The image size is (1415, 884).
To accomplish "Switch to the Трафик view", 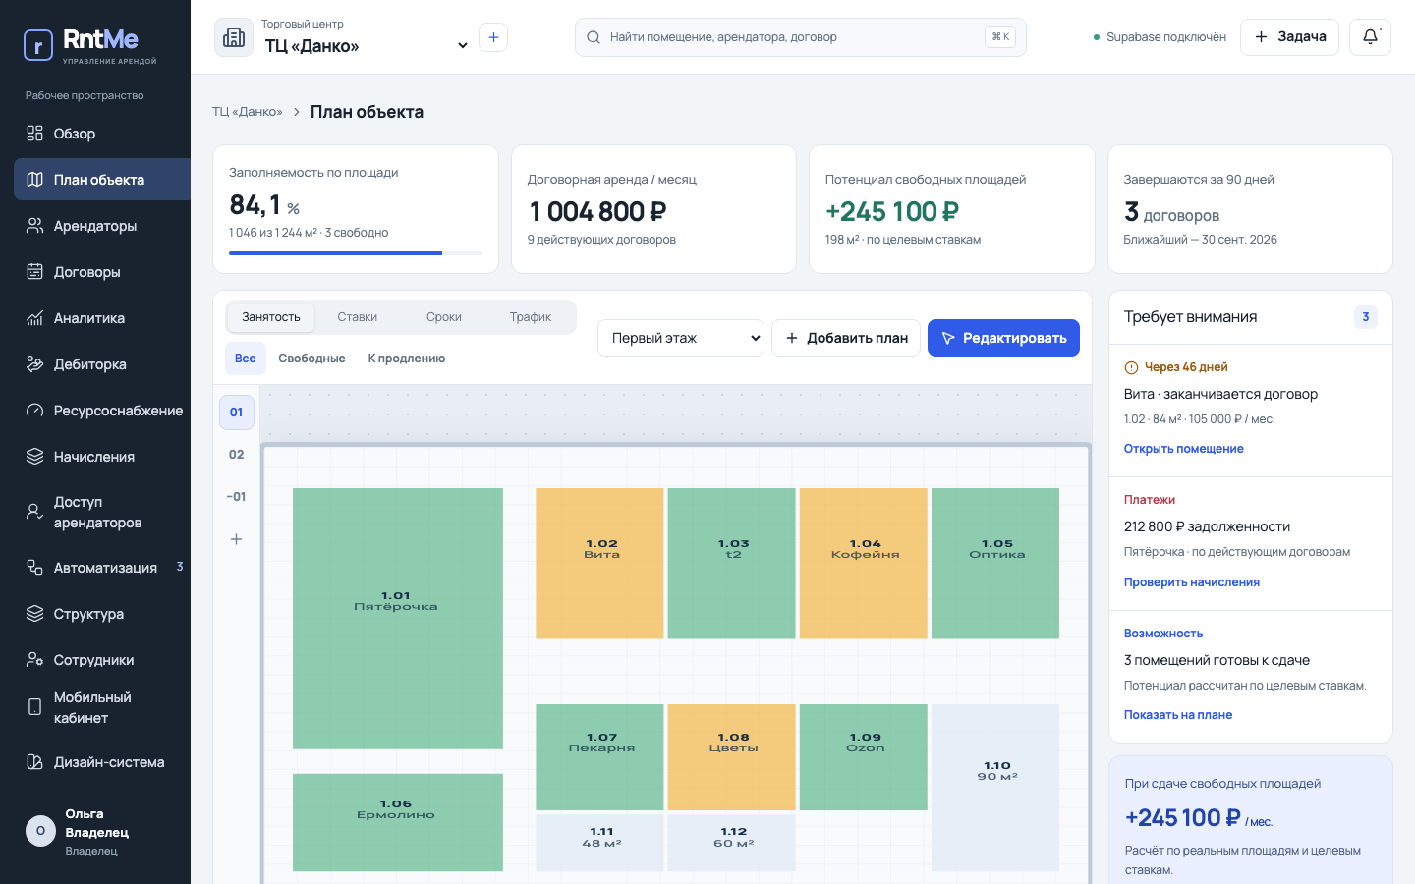I will (531, 317).
